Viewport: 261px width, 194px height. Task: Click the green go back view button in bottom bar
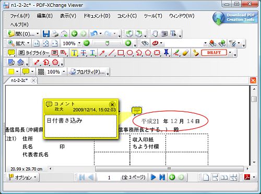[172, 177]
